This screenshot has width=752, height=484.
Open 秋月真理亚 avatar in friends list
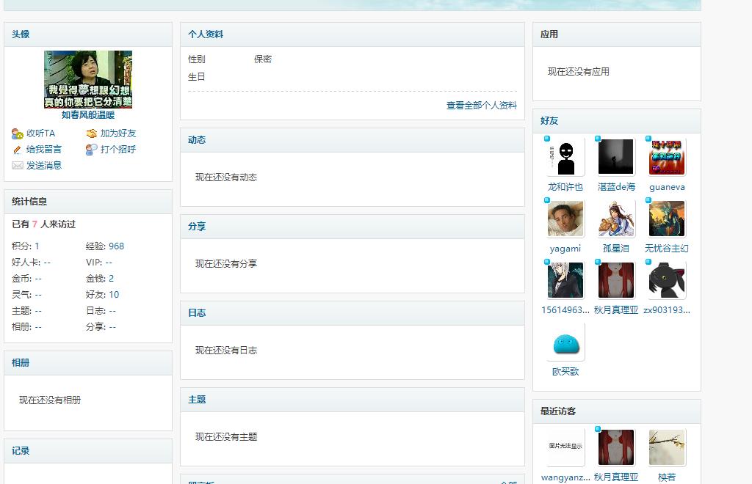[x=616, y=280]
